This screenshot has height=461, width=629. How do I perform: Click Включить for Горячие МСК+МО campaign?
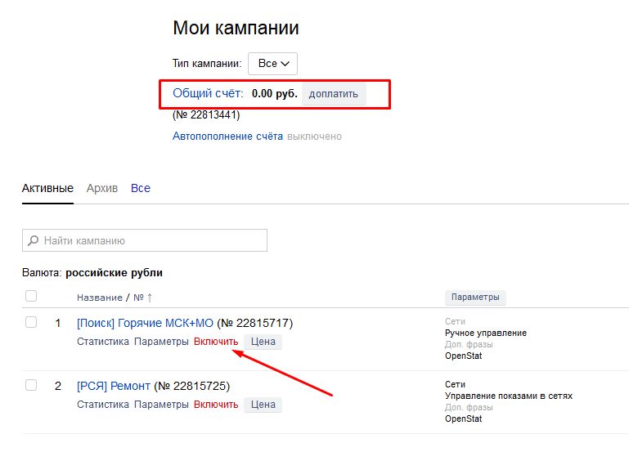(x=216, y=342)
